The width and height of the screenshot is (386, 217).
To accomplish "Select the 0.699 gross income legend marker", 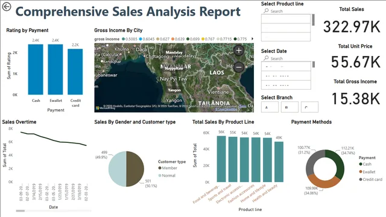I will pyautogui.click(x=188, y=39).
